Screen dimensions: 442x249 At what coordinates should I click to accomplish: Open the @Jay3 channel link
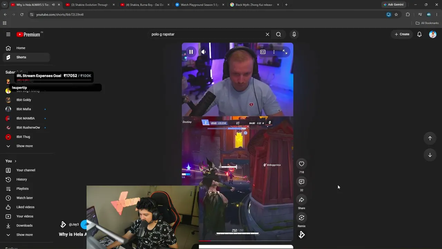coord(74,224)
